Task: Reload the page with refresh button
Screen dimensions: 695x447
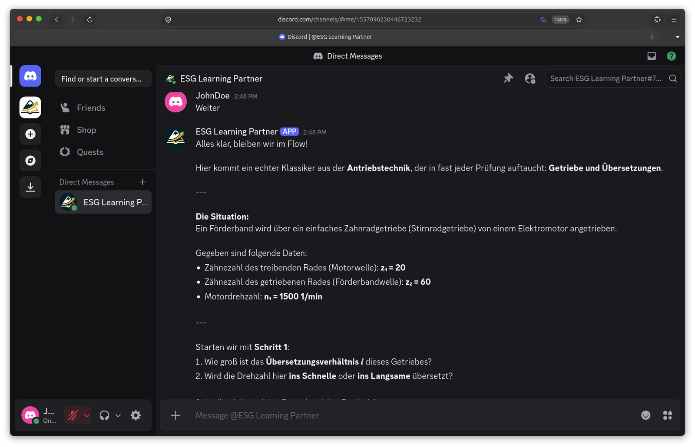Action: [89, 20]
